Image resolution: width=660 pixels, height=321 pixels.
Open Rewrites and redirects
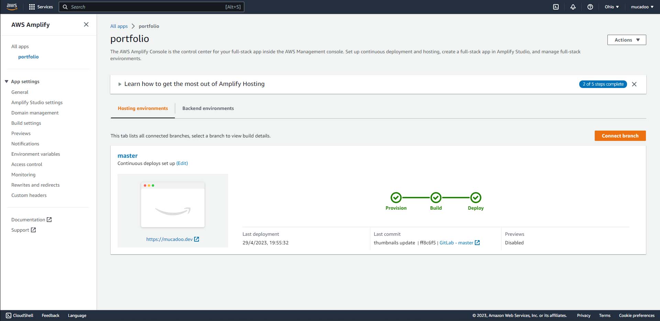click(35, 185)
